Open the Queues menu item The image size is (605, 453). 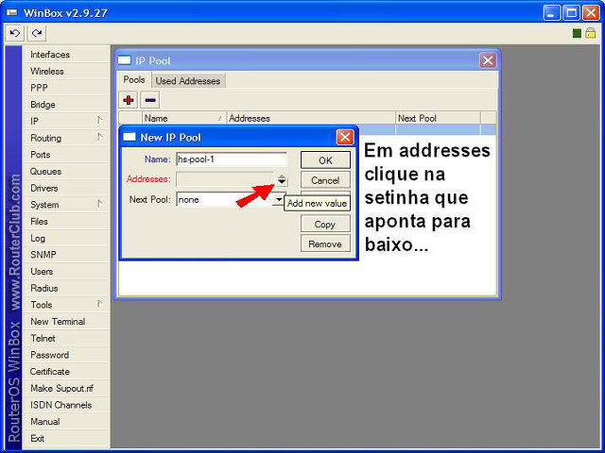tap(66, 172)
